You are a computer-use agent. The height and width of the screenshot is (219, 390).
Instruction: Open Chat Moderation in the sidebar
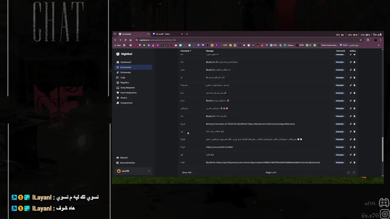tap(133, 92)
